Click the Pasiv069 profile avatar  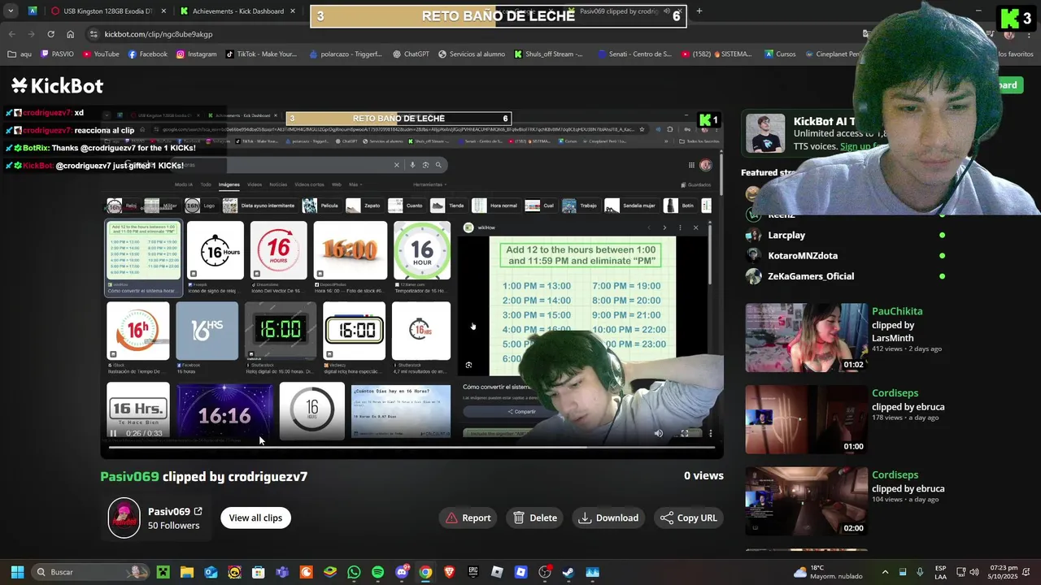coord(124,518)
